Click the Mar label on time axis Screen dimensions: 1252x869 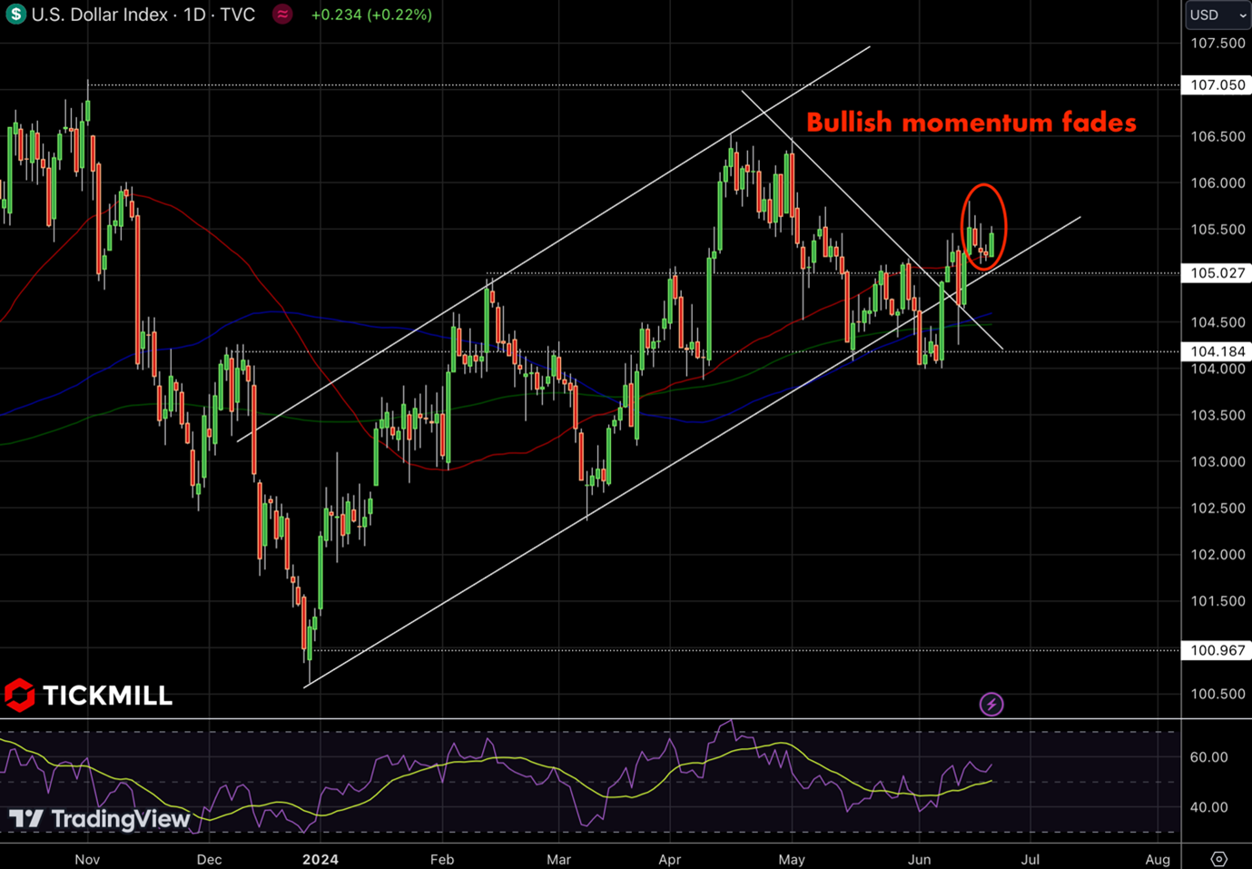pyautogui.click(x=558, y=859)
